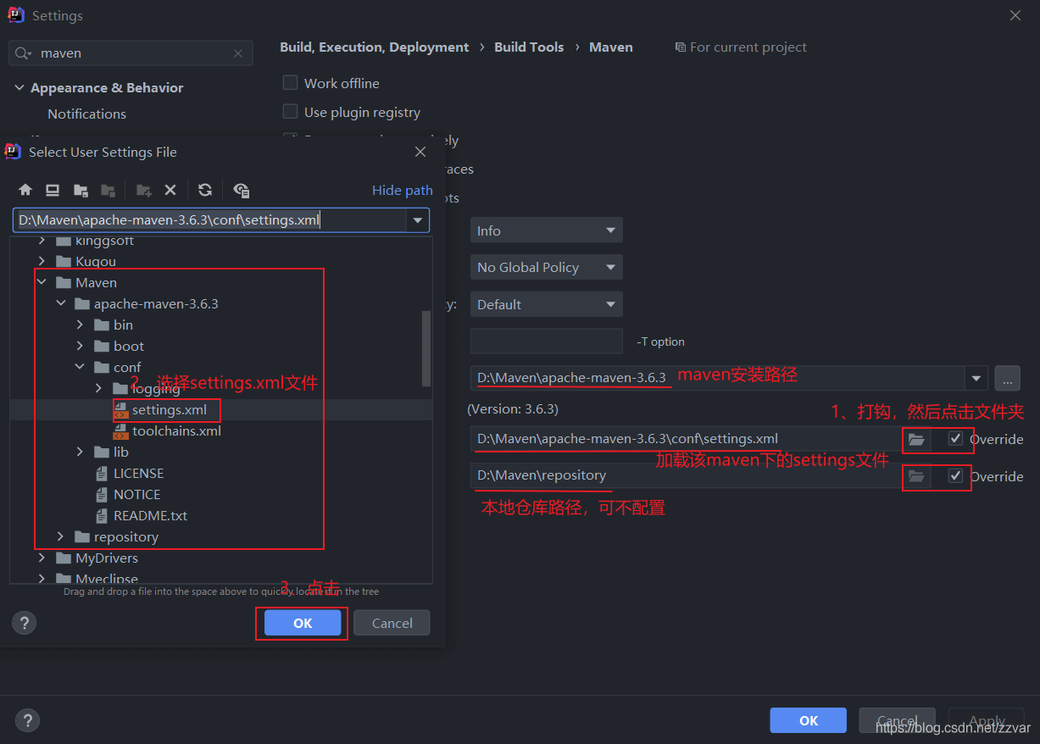Click the -T option thread count field

546,341
